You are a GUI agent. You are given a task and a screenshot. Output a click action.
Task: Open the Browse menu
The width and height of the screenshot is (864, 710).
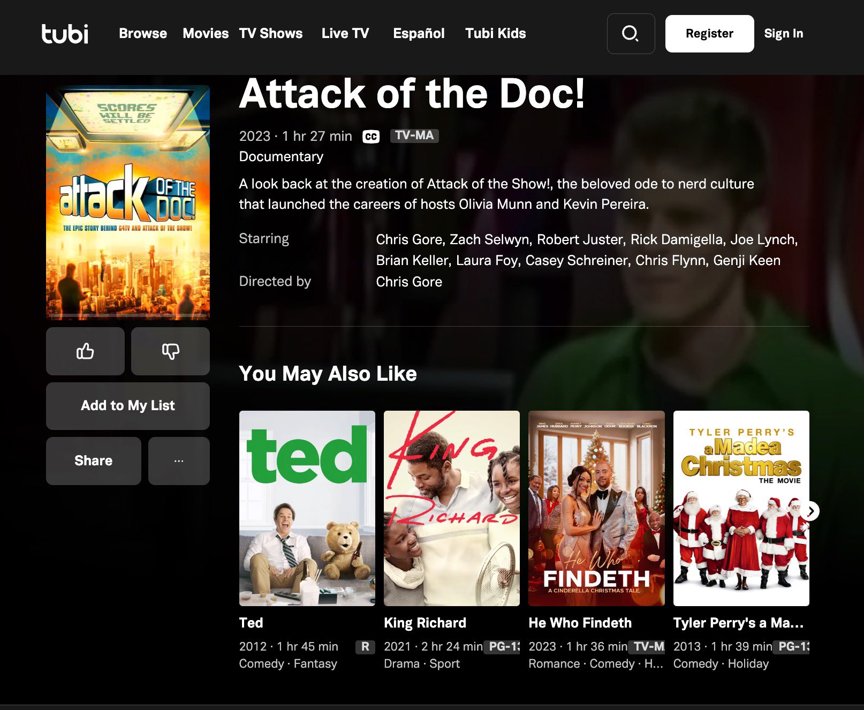[x=143, y=33]
